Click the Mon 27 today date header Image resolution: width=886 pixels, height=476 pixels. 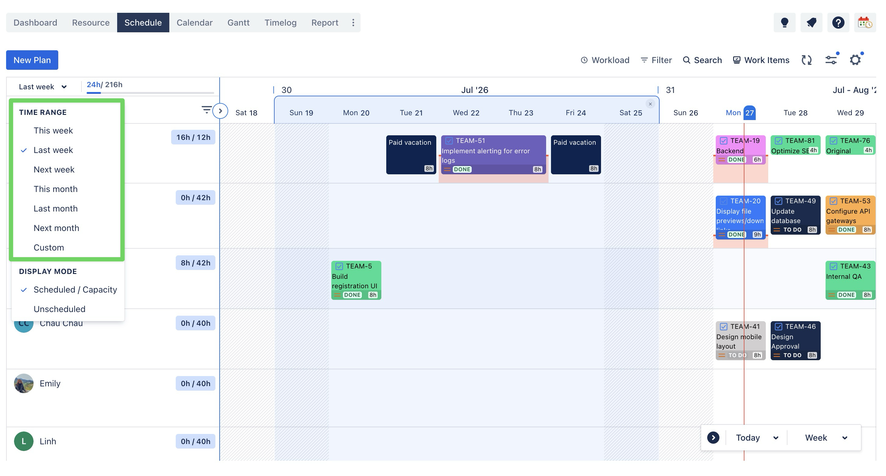pos(740,113)
